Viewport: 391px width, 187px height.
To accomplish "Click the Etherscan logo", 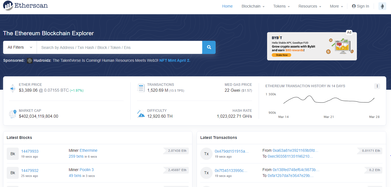I will click(x=25, y=6).
